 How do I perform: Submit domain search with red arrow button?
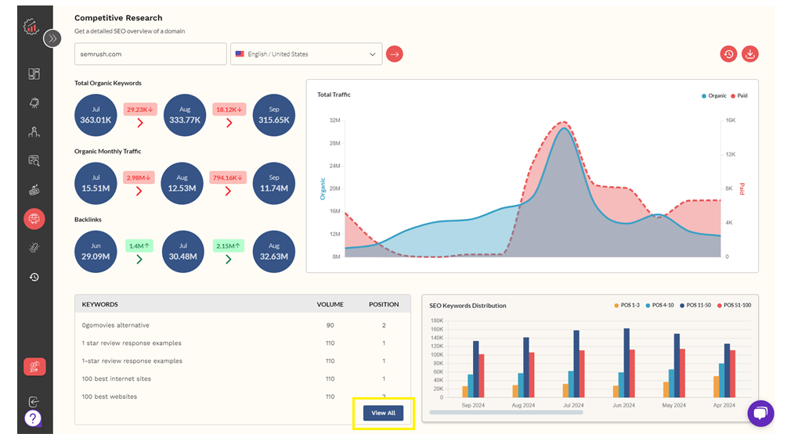coord(395,54)
